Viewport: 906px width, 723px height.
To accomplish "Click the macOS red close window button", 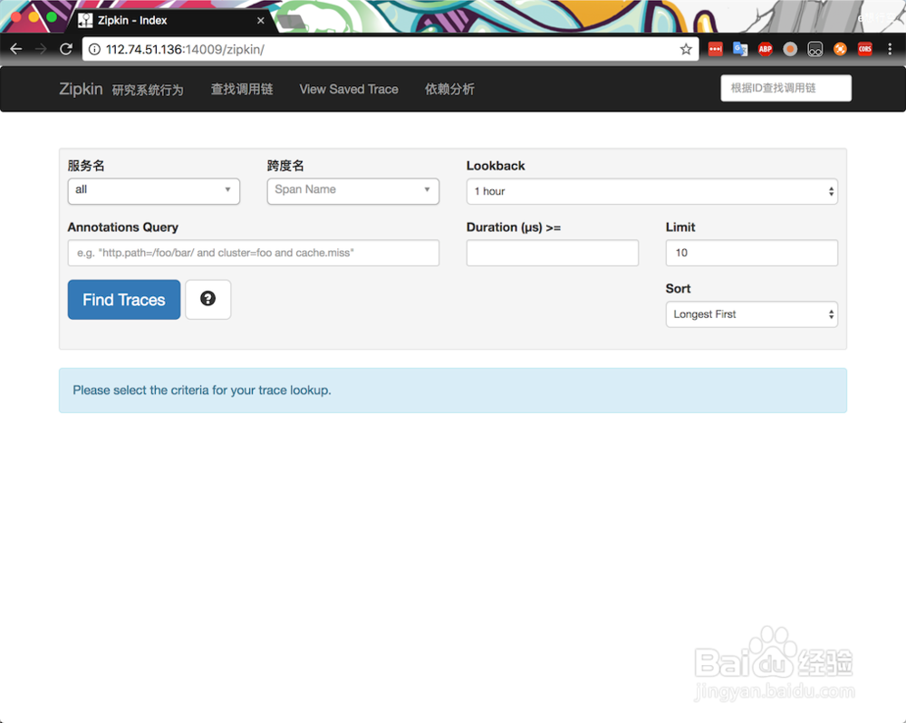I will coord(16,16).
